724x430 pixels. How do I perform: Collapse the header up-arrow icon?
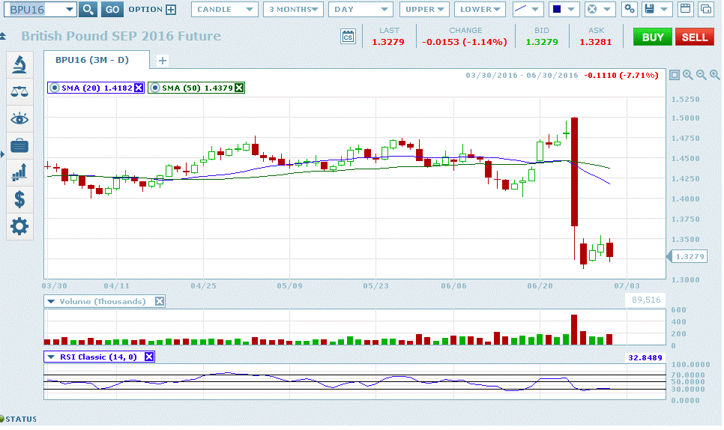click(x=3, y=36)
